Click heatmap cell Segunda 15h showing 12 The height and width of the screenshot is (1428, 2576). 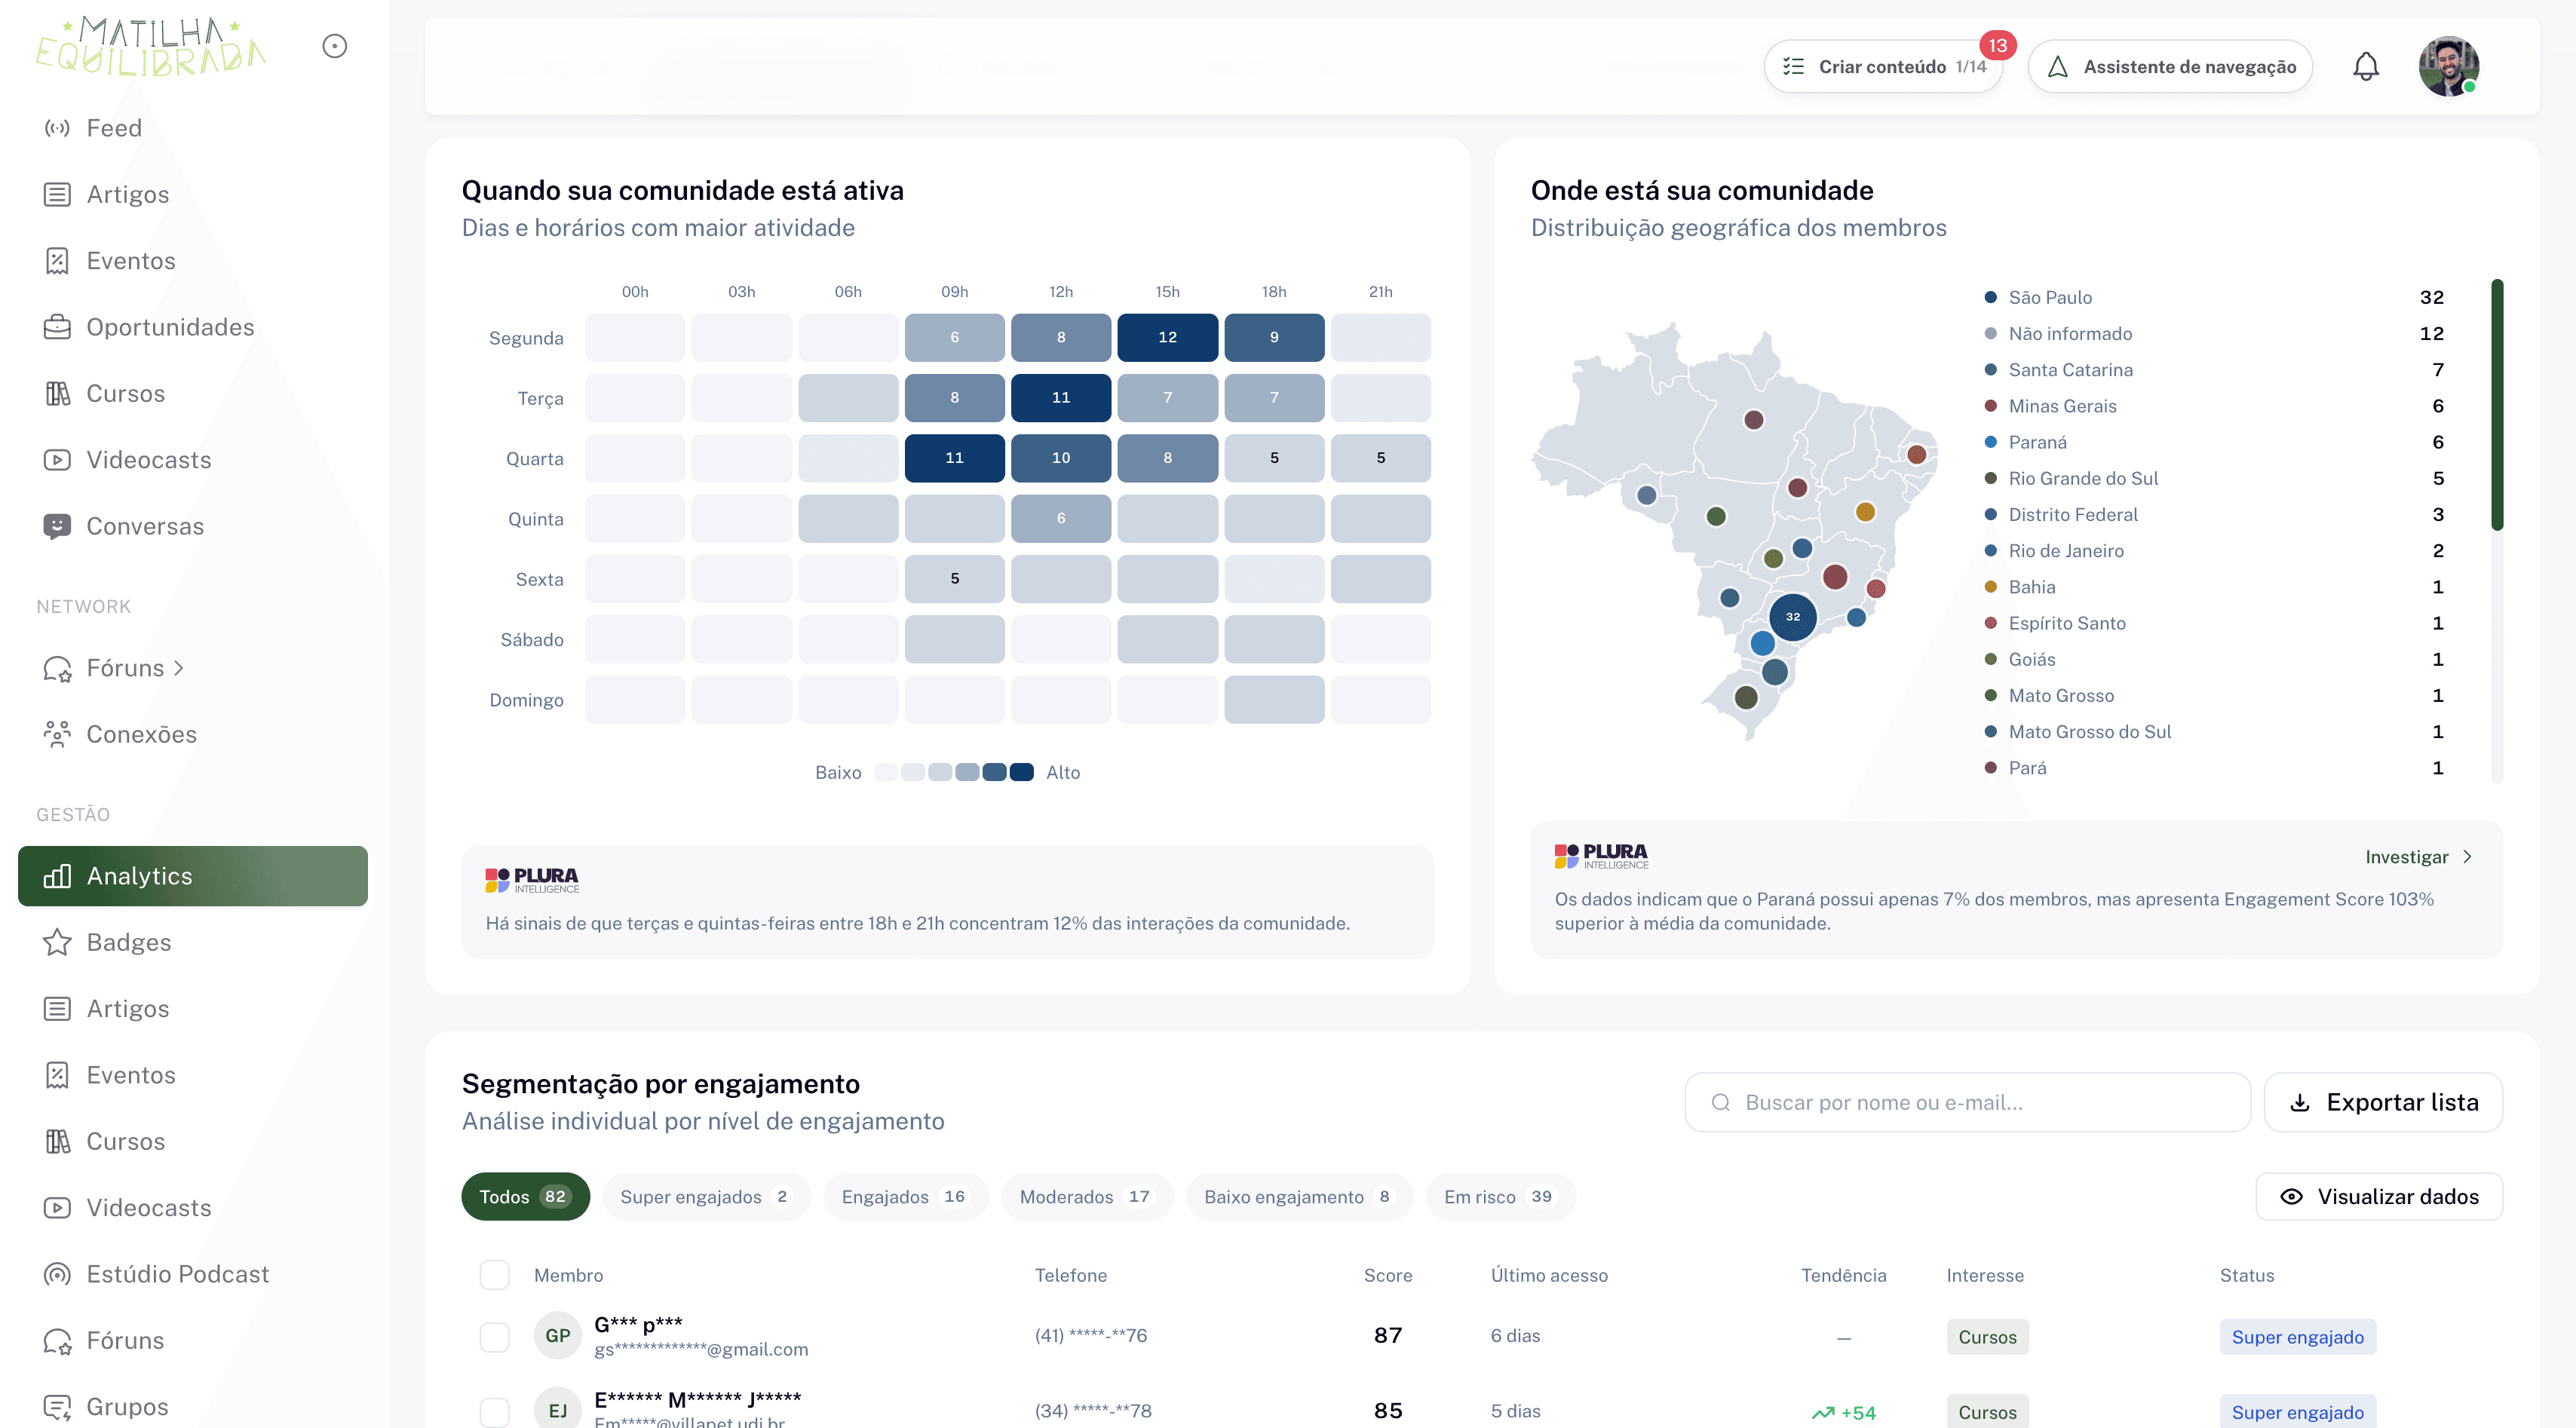[1167, 338]
